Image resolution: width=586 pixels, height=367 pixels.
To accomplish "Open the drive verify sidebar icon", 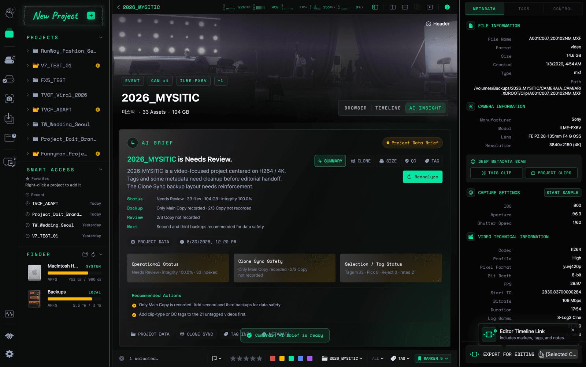I will (x=9, y=79).
